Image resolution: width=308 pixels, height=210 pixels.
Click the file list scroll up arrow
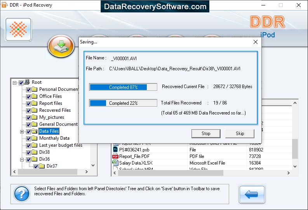coord(295,103)
